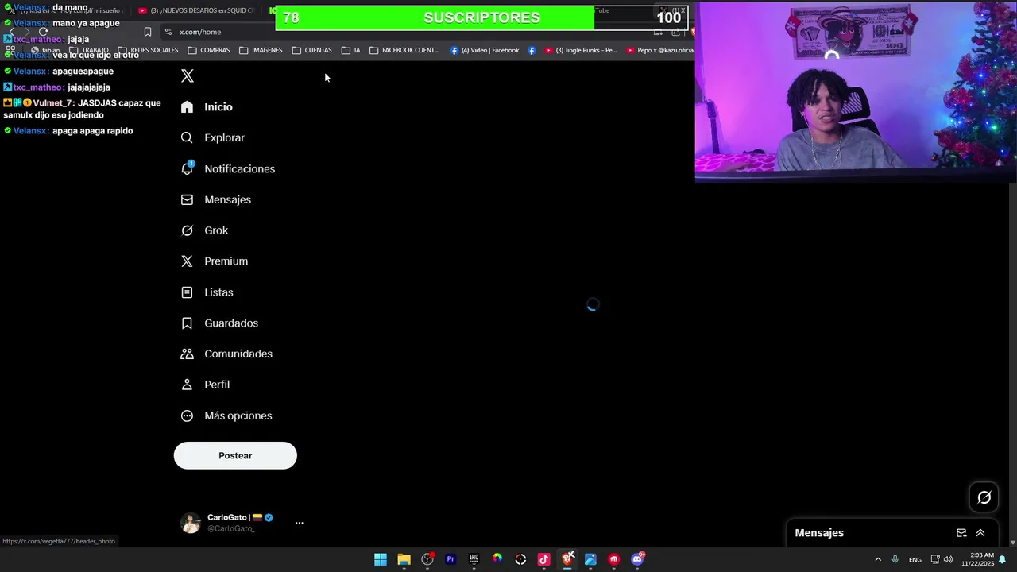
Task: Open Comunidades page
Action: [226, 354]
